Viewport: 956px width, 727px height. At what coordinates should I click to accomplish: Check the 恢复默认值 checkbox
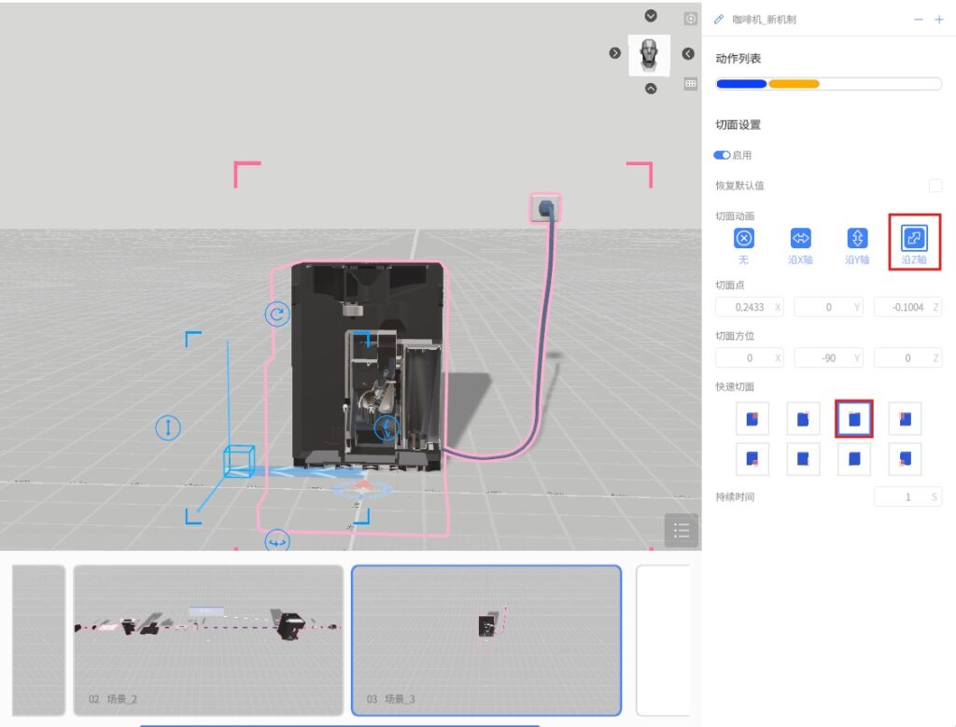[935, 186]
